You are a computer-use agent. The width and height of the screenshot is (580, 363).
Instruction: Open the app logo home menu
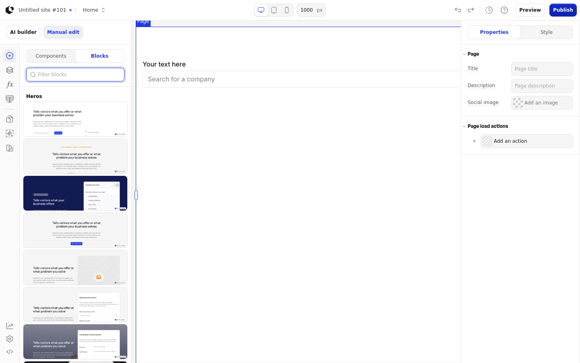point(10,10)
